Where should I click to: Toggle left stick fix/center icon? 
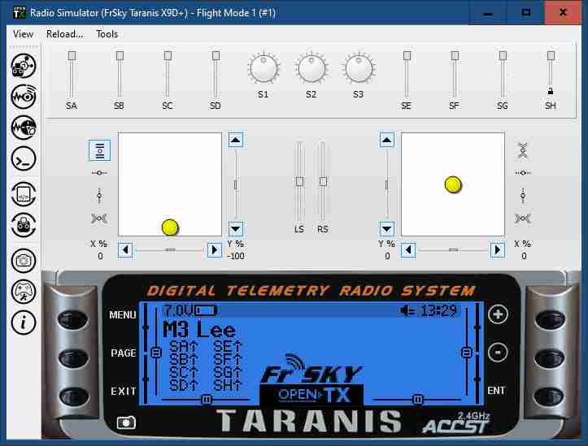99,219
